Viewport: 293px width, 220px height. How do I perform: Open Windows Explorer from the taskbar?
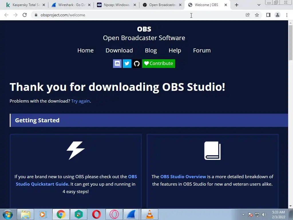pyautogui.click(x=25, y=214)
